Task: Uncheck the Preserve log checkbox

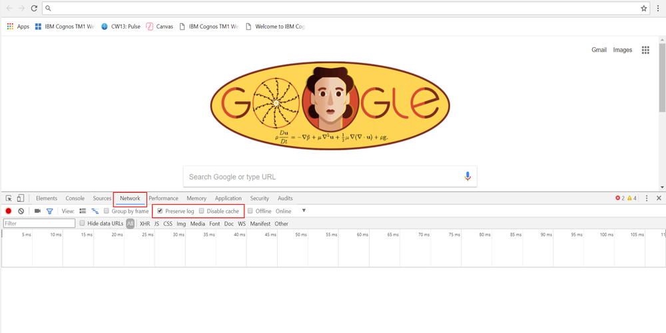Action: click(x=160, y=211)
